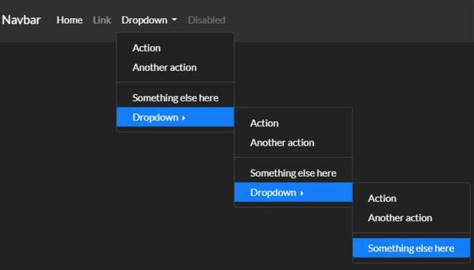Expand the Dropdown item in second submenu

(293, 192)
